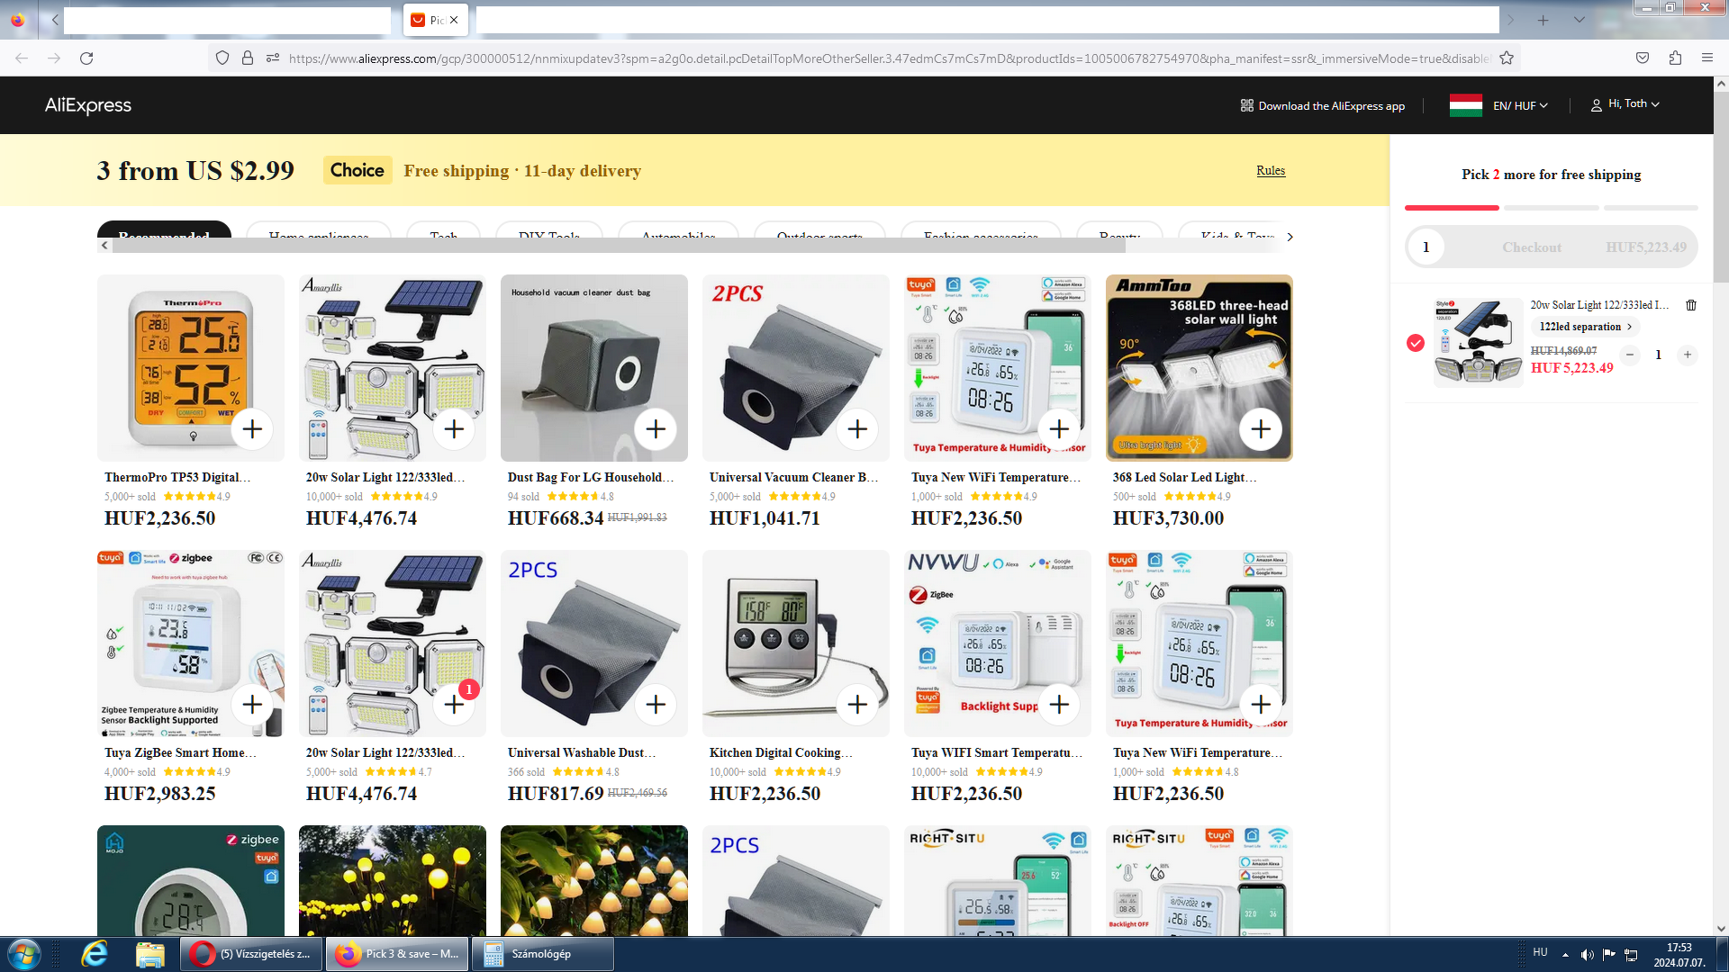Open the Rules link

(1270, 170)
